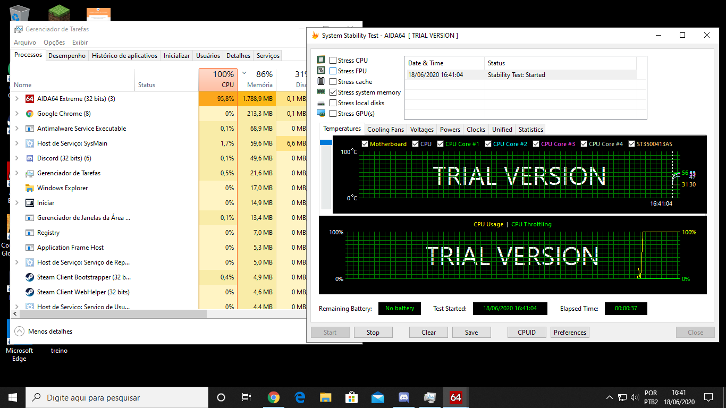The width and height of the screenshot is (726, 408).
Task: Click the Steam Client Bootstrapper icon
Action: 30,277
